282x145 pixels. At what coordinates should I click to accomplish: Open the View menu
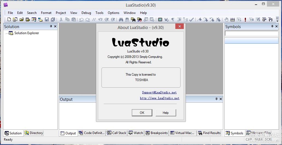point(74,13)
